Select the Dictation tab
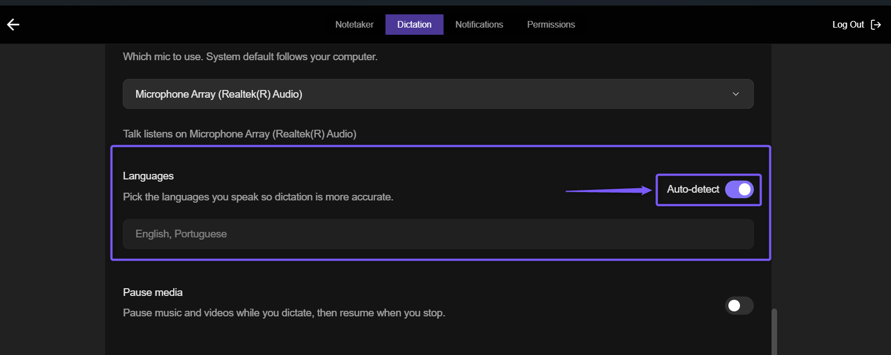 click(414, 24)
